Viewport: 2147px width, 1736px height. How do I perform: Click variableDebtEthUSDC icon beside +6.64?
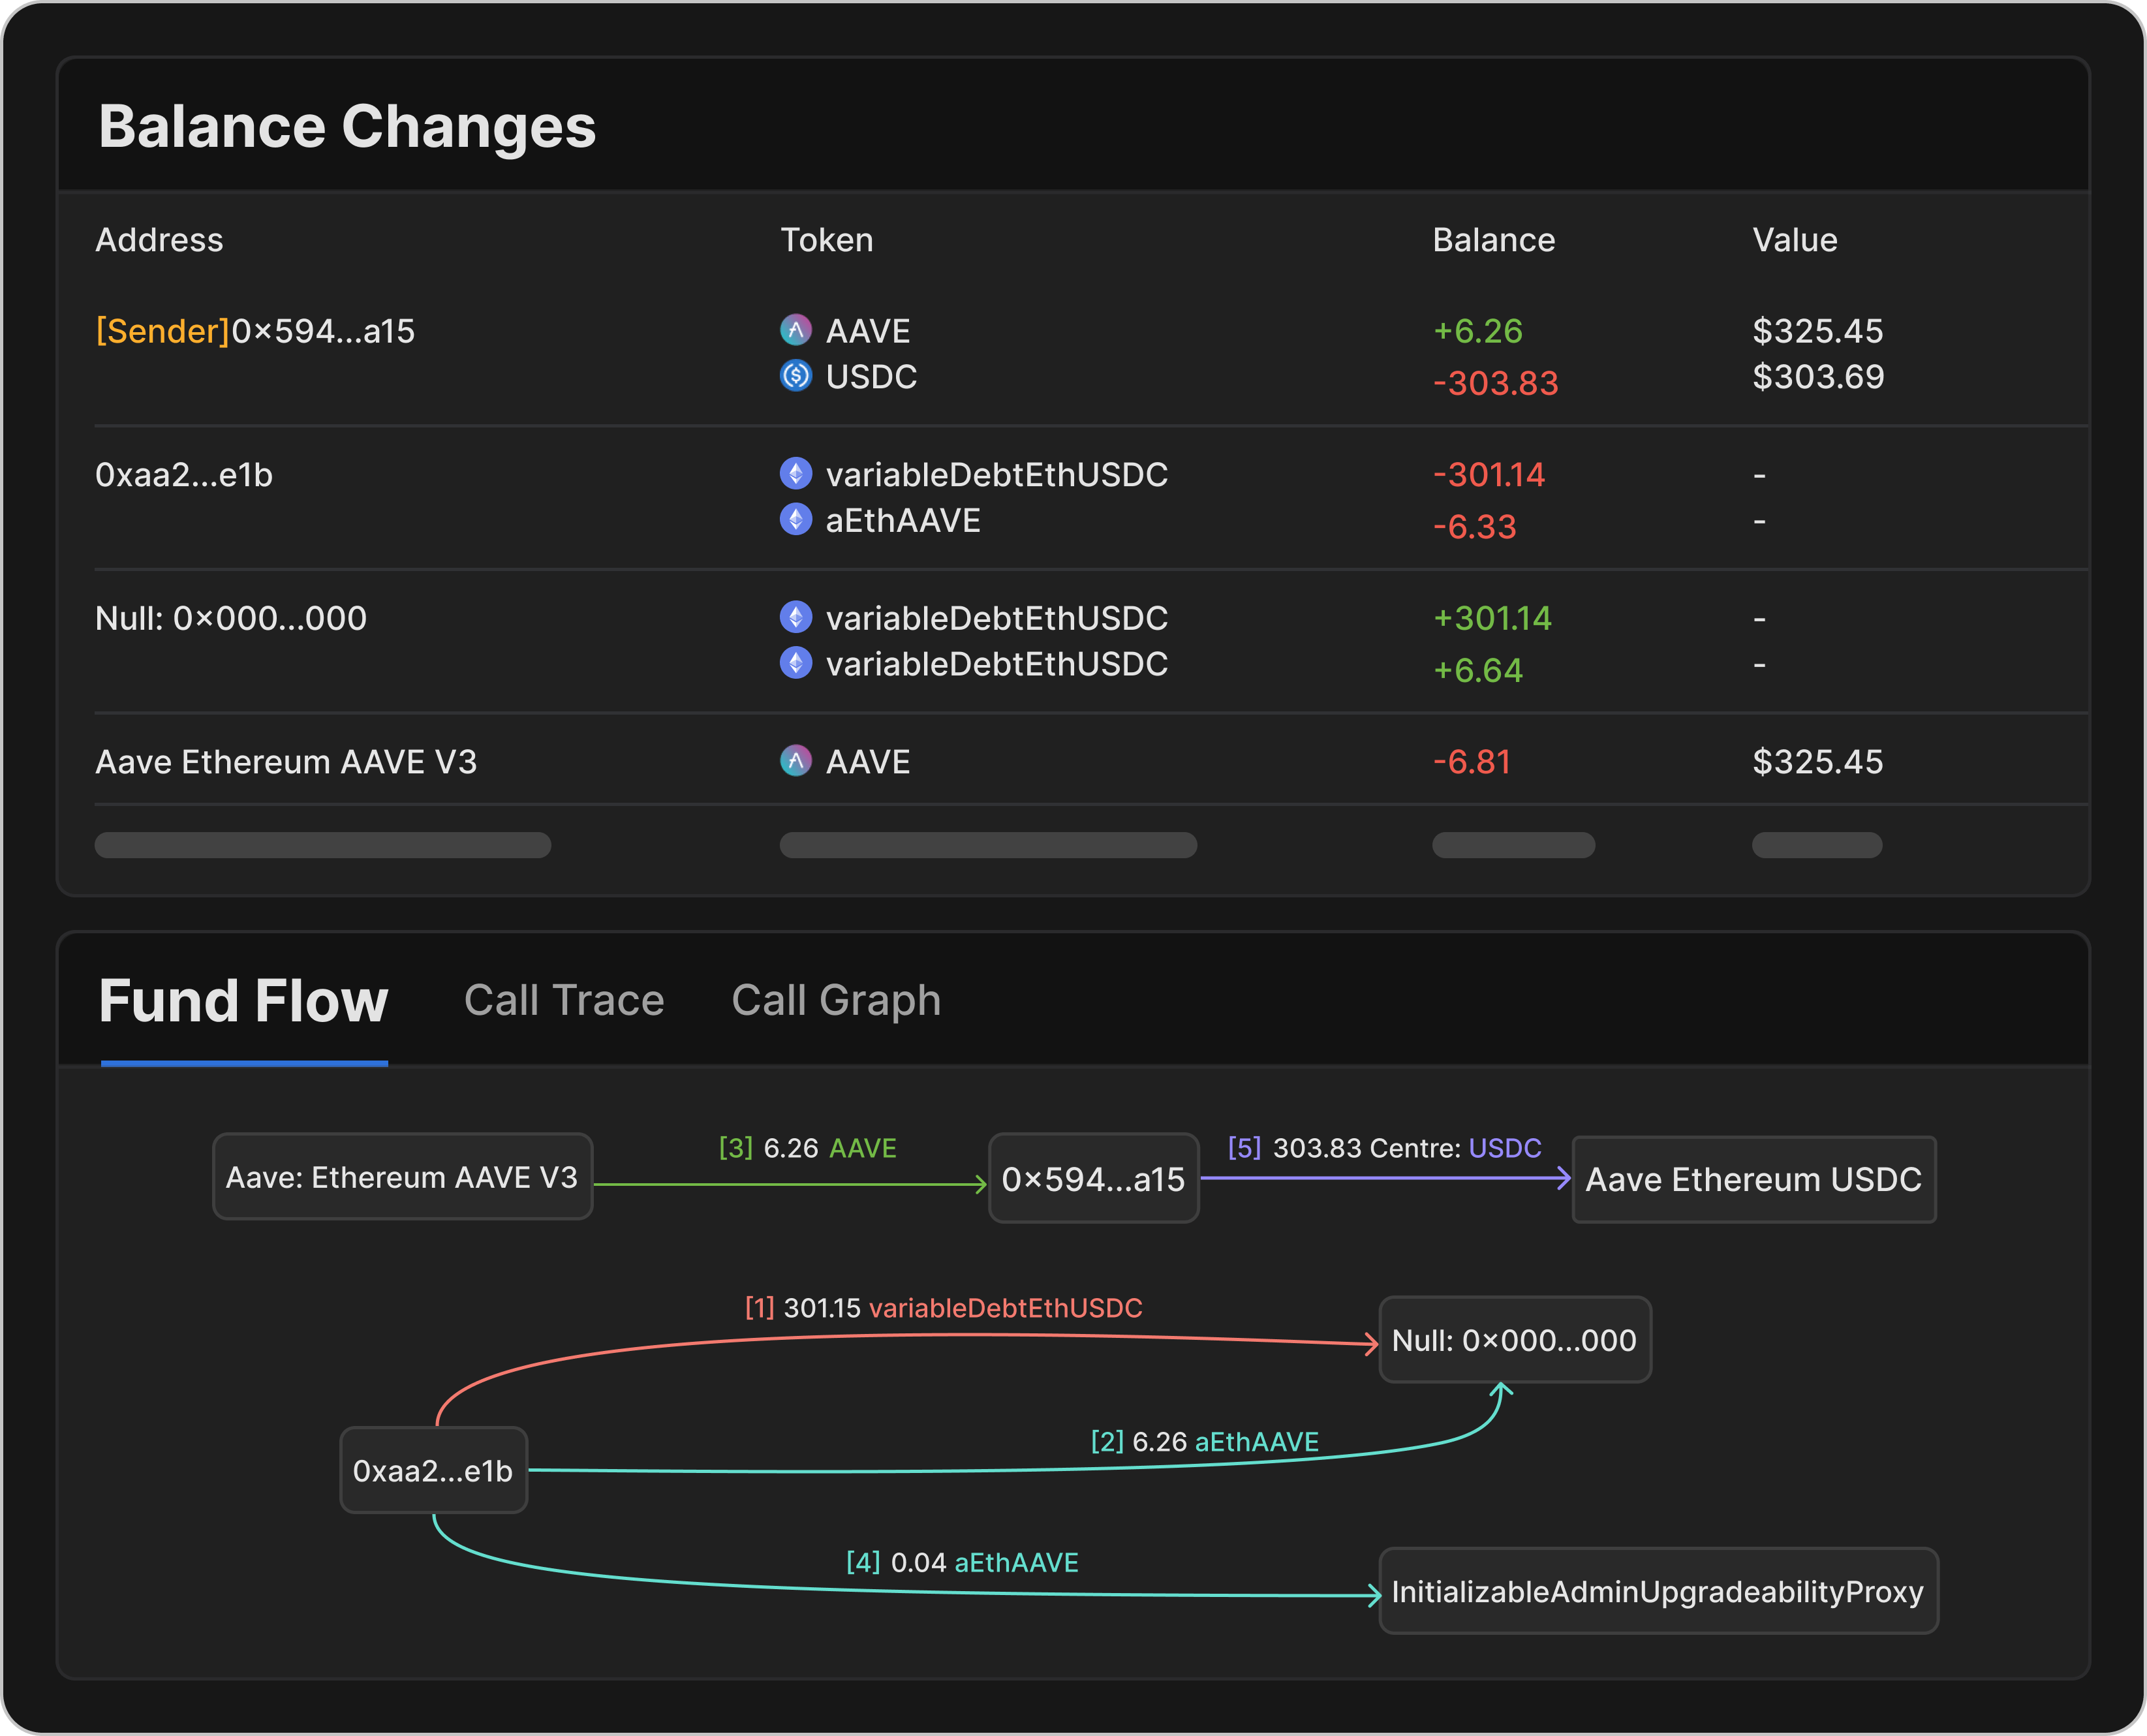(795, 663)
